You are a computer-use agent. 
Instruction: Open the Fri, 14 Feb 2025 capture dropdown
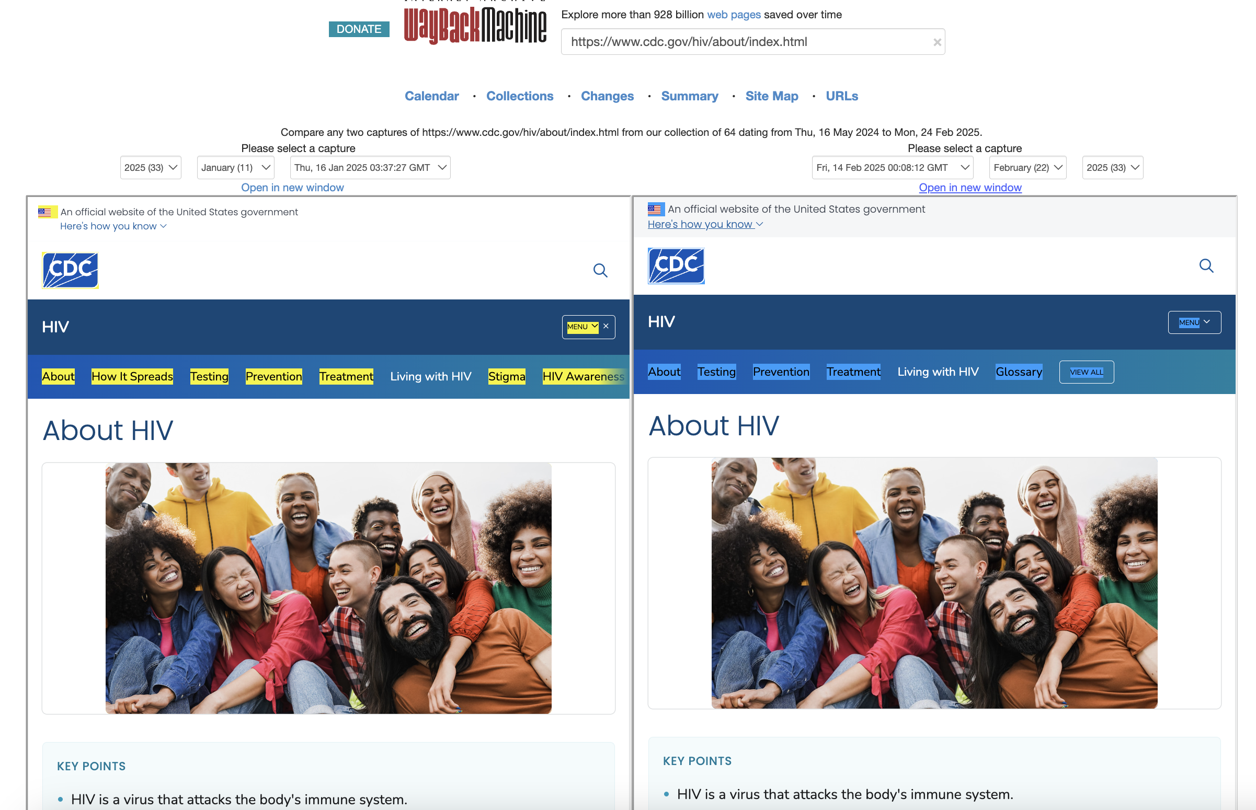(892, 167)
